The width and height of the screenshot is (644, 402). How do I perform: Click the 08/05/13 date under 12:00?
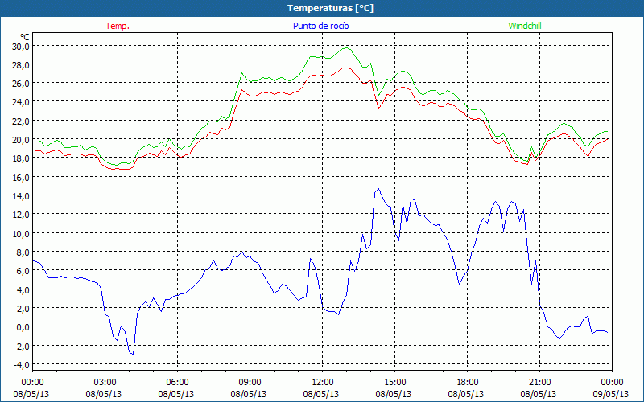coord(321,394)
